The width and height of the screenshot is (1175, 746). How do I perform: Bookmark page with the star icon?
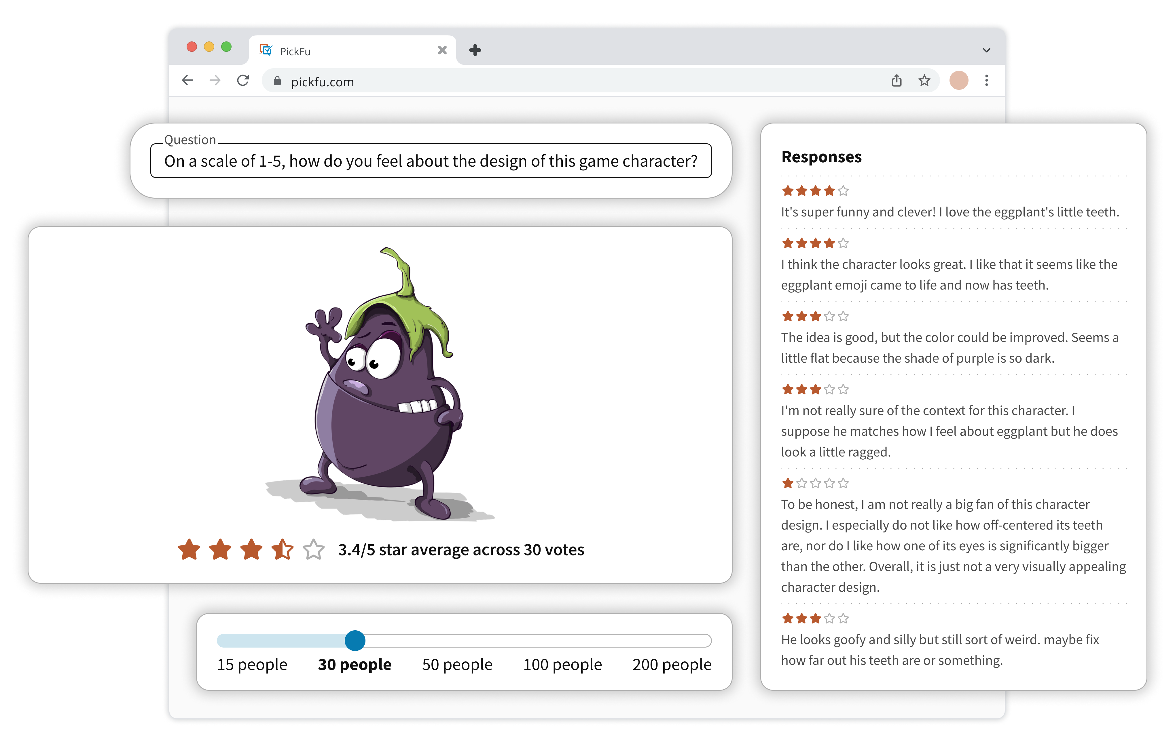924,81
